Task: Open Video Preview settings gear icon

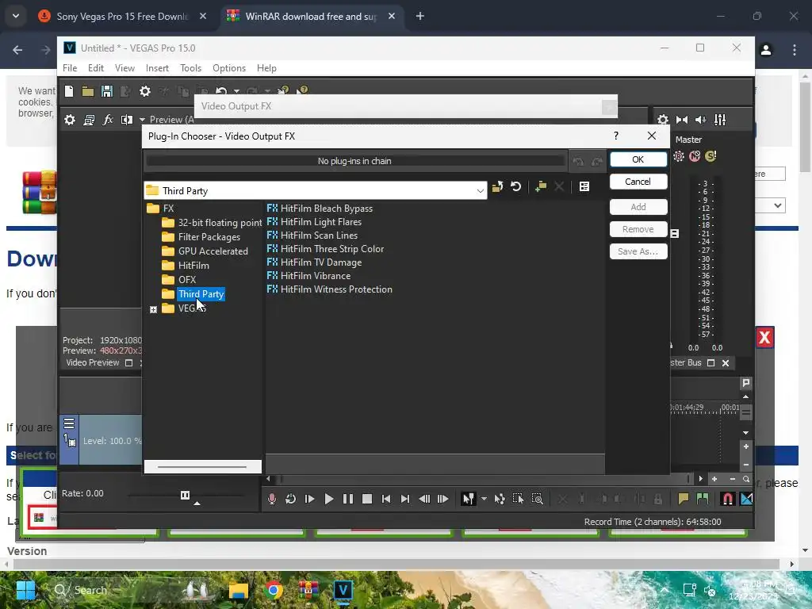Action: (70, 121)
